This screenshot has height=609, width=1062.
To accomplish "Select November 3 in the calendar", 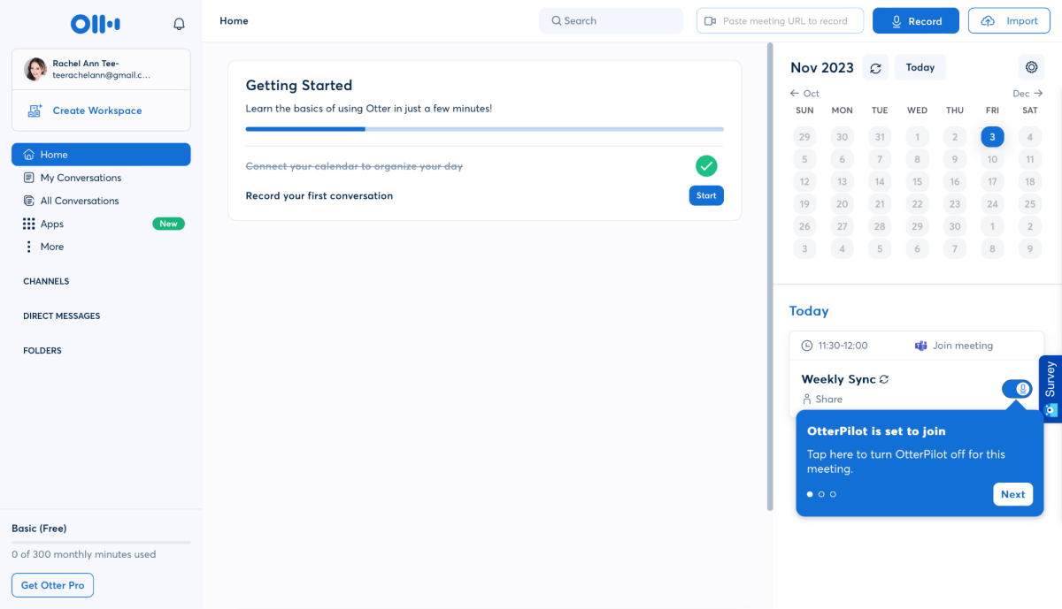I will [992, 136].
